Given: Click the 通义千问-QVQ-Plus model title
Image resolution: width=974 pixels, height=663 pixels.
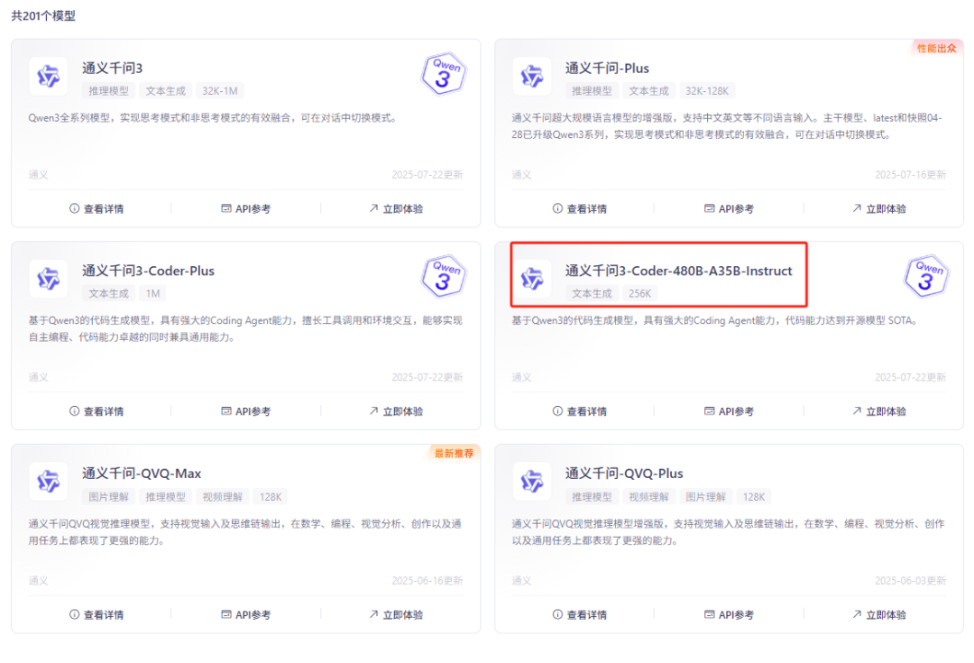Looking at the screenshot, I should [x=624, y=474].
